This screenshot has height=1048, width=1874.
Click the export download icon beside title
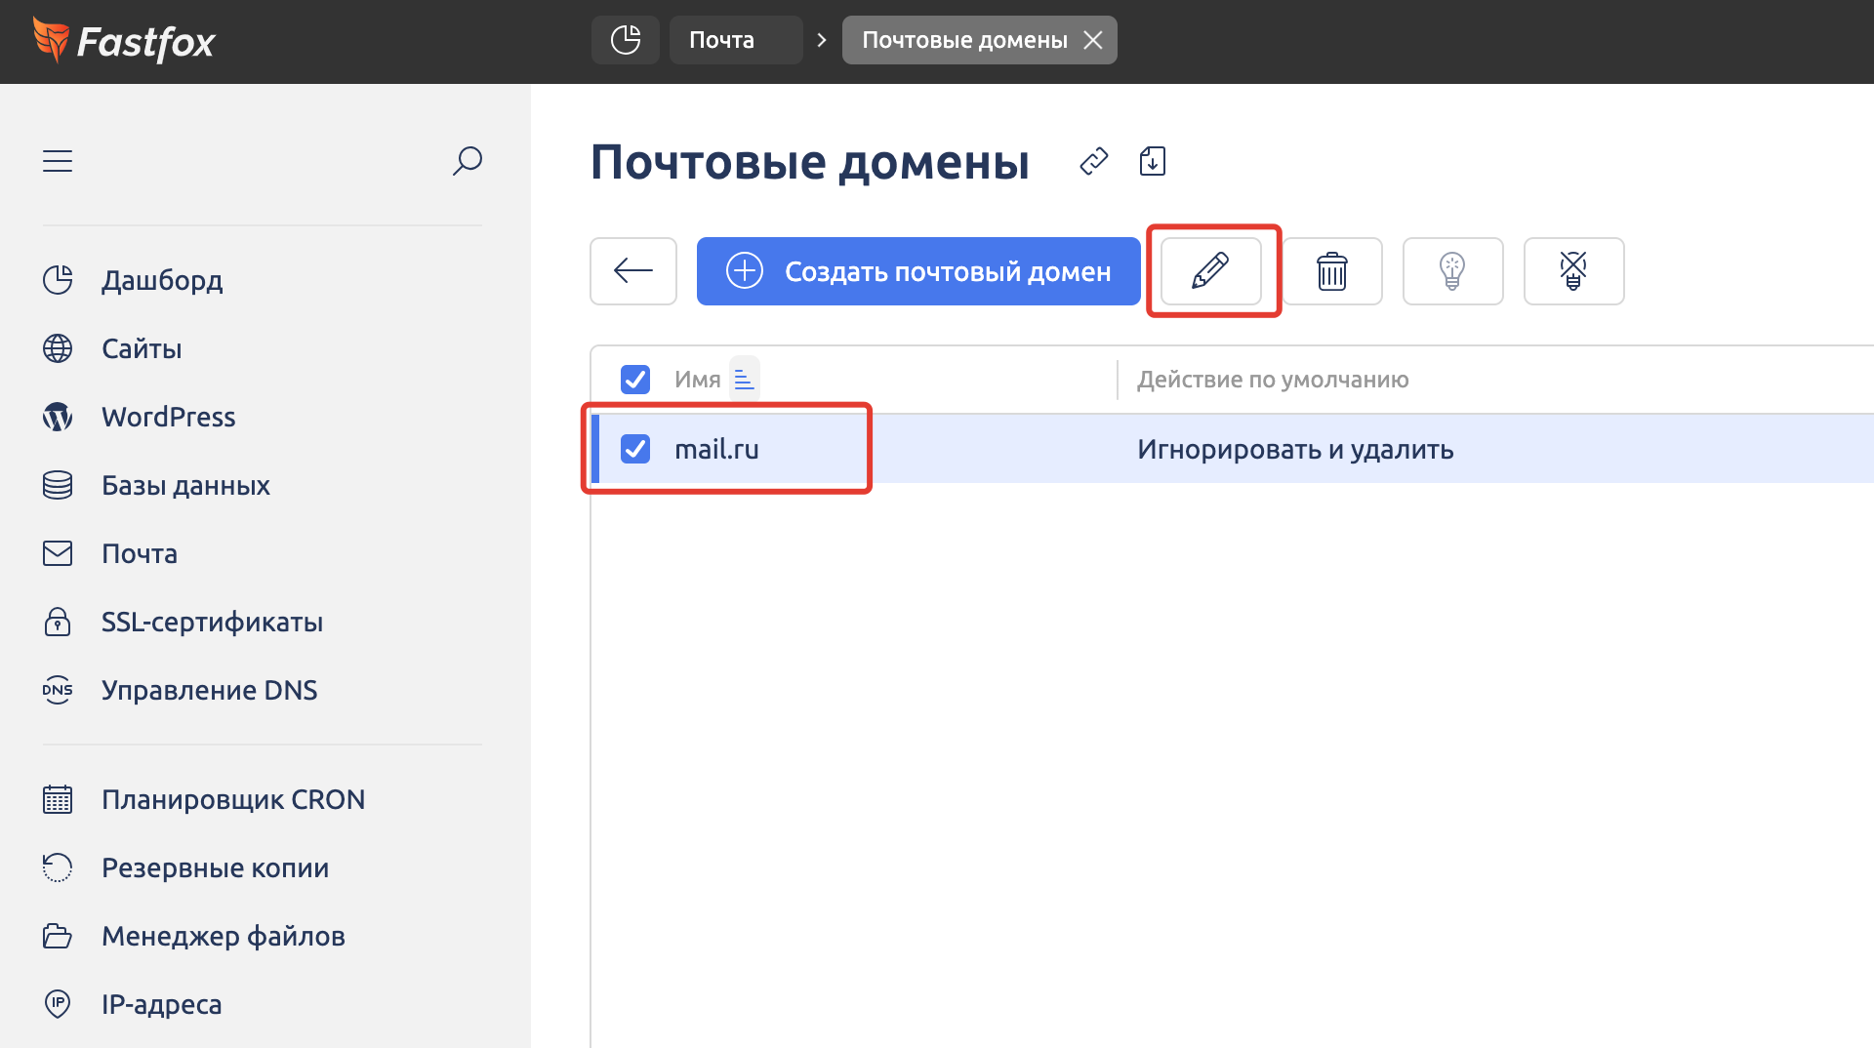1153,161
